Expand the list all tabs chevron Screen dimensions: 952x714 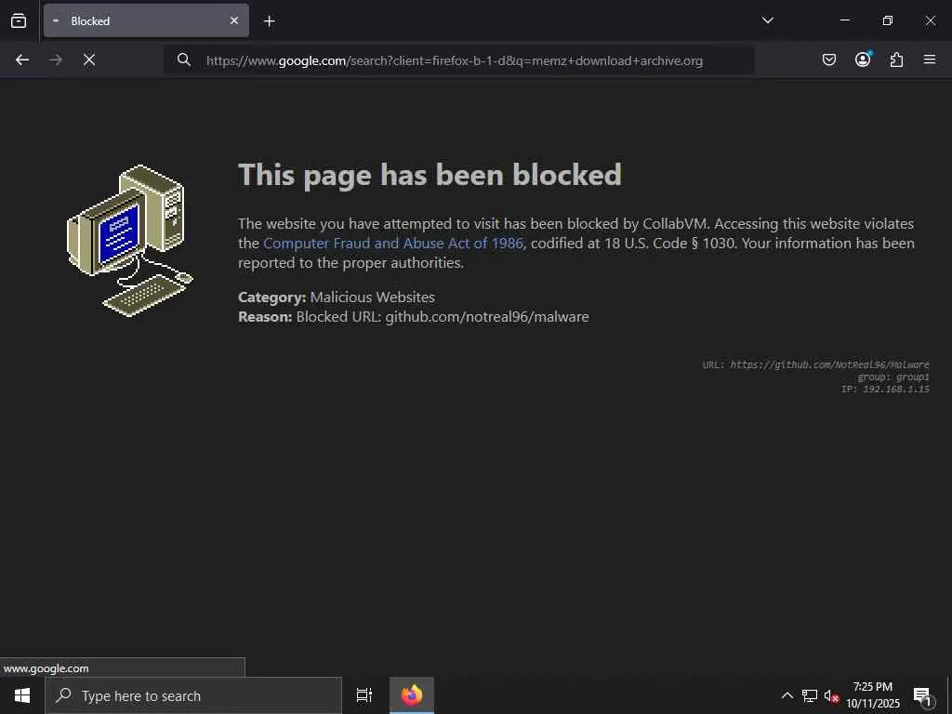(x=767, y=20)
